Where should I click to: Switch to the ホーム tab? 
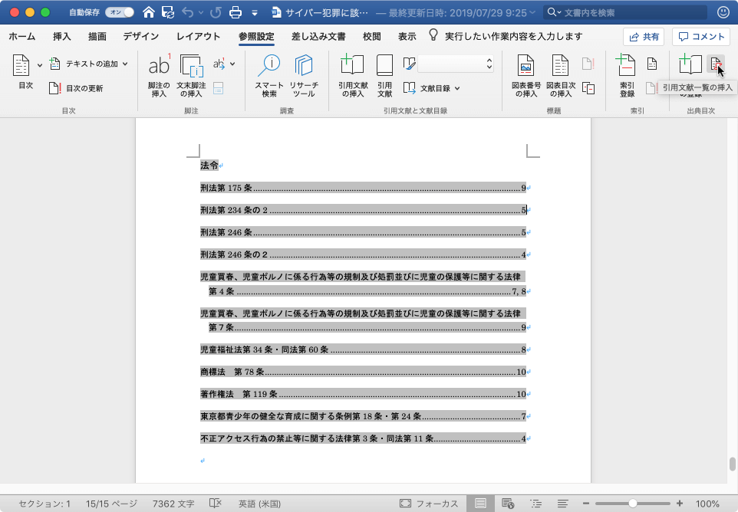pyautogui.click(x=22, y=37)
